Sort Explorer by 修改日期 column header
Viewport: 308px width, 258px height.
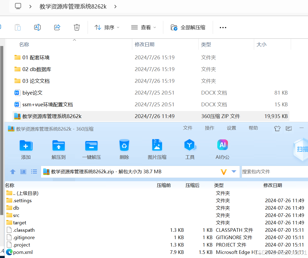click(145, 44)
